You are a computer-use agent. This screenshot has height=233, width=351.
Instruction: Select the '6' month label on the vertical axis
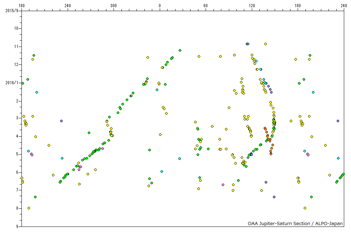pos(17,172)
